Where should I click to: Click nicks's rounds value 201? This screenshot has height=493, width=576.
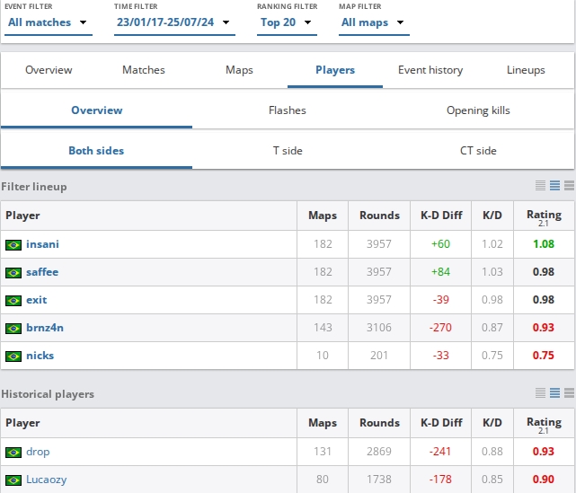379,356
